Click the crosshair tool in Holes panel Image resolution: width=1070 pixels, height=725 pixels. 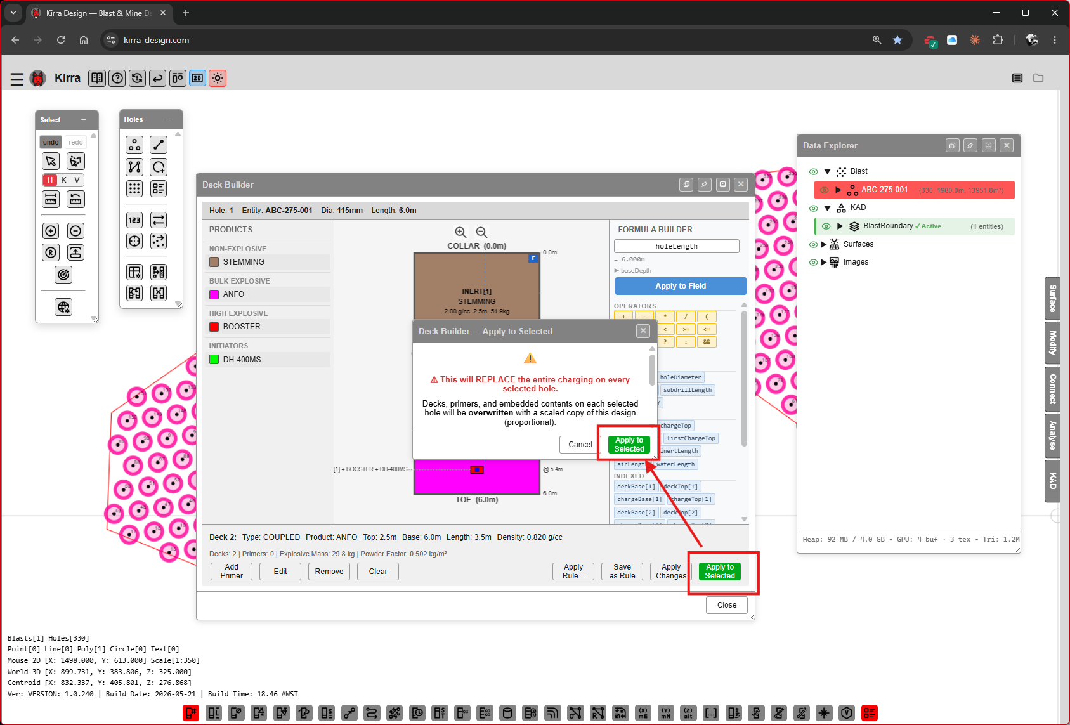[x=134, y=241]
